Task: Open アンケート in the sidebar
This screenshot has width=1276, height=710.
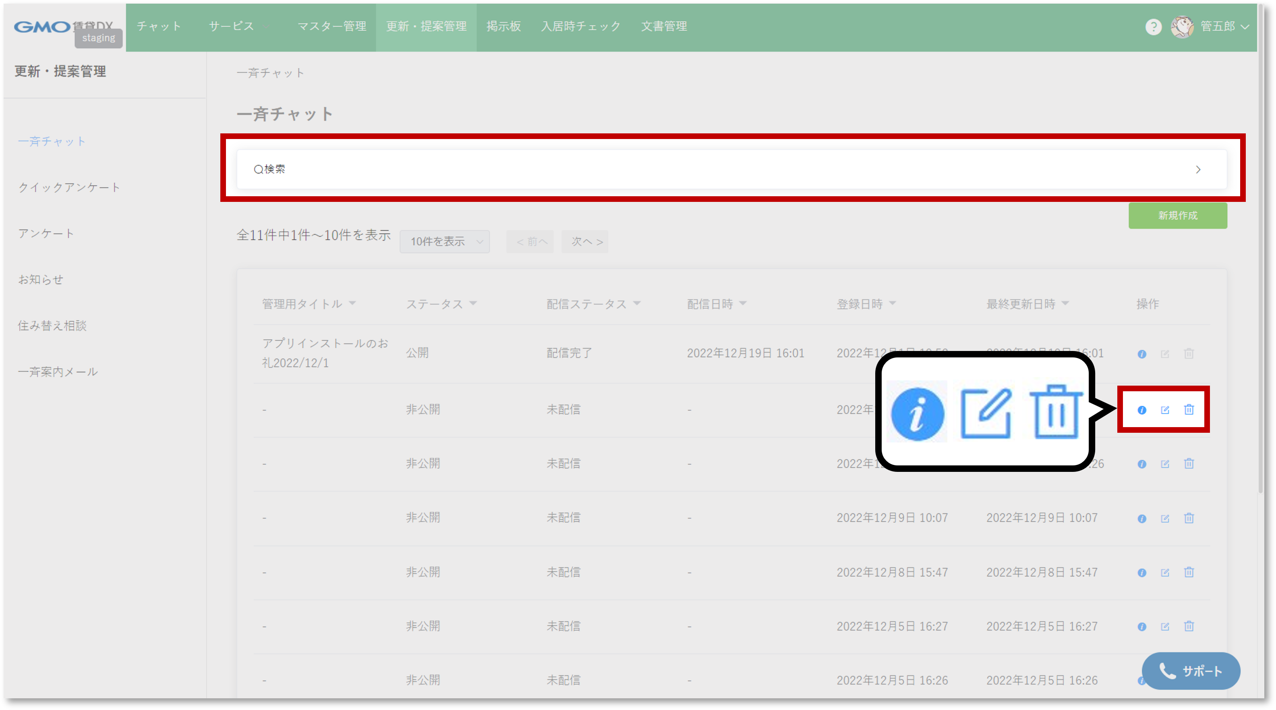Action: 46,233
